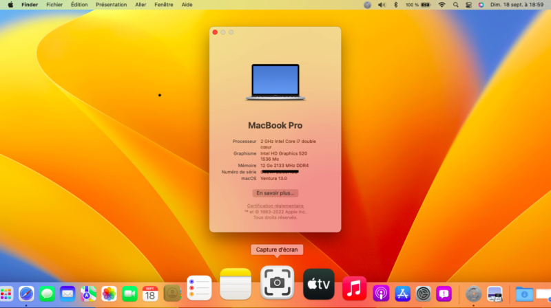Click the Bluetooth icon in menu bar
The height and width of the screenshot is (308, 551).
395,5
